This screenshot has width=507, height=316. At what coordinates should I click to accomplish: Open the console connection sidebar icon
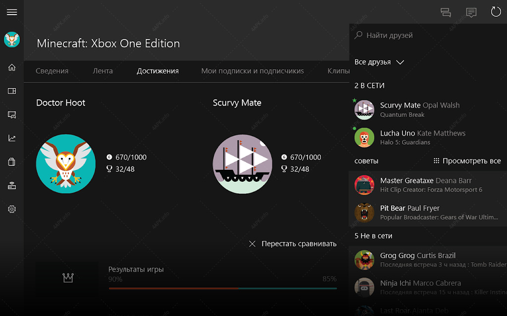pos(12,186)
